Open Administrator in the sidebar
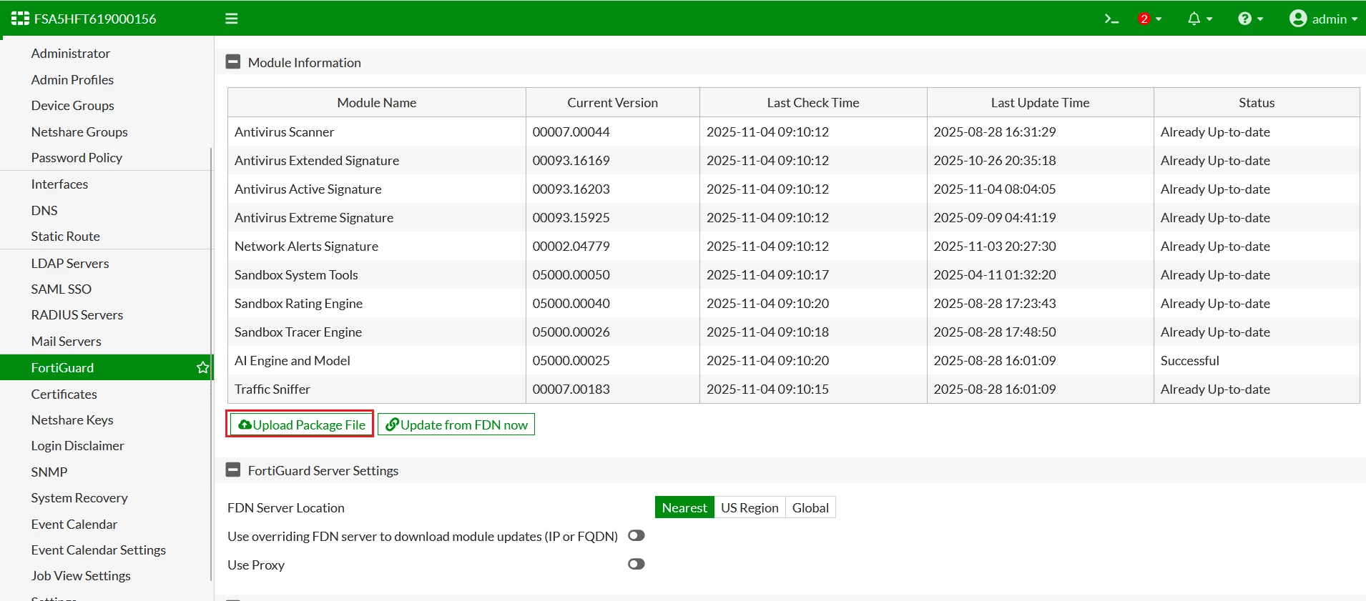Screen dimensions: 1366x601 click(x=71, y=53)
